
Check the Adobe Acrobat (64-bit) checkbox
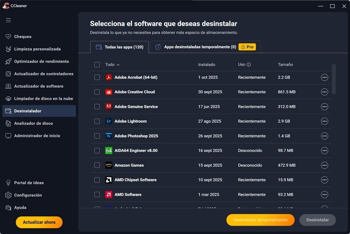click(97, 77)
